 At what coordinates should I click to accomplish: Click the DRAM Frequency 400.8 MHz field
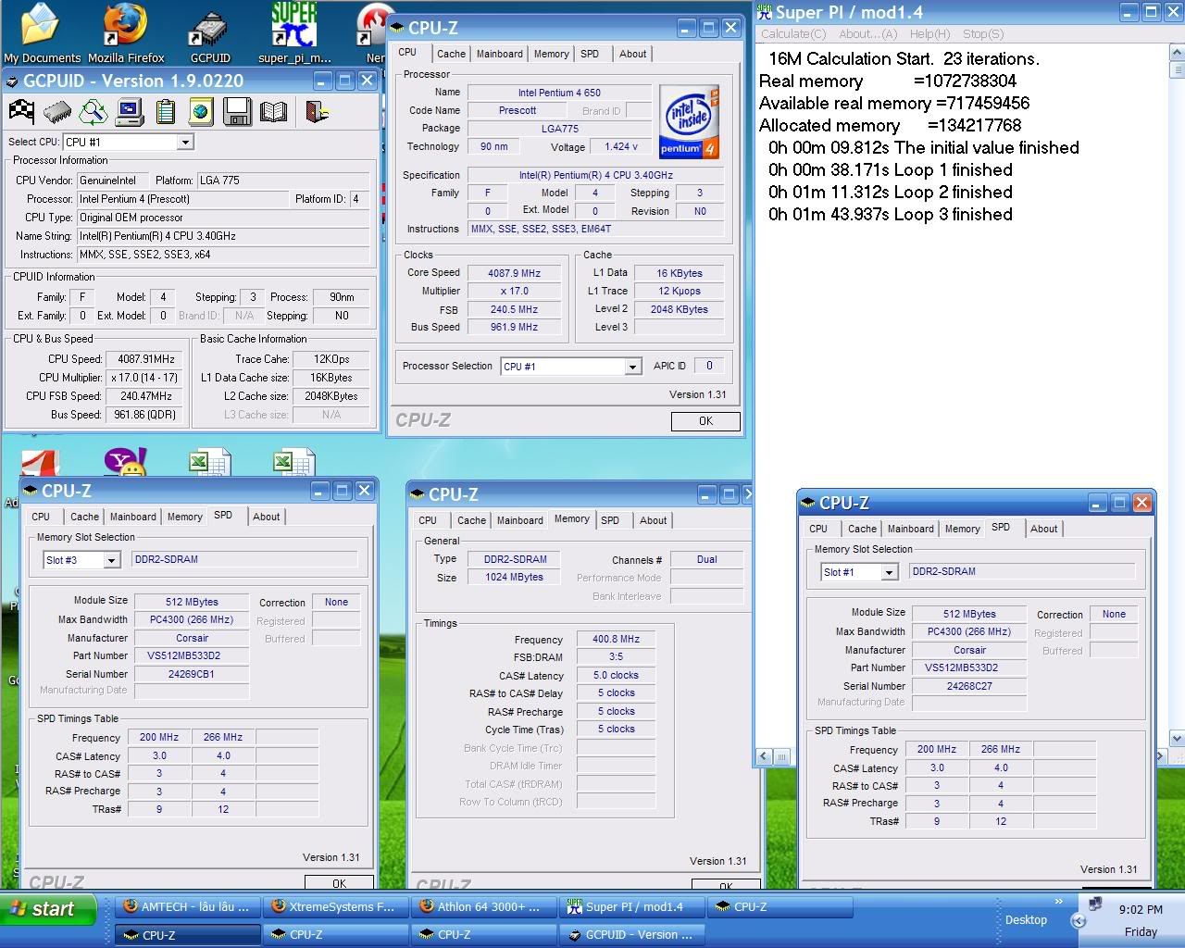616,639
